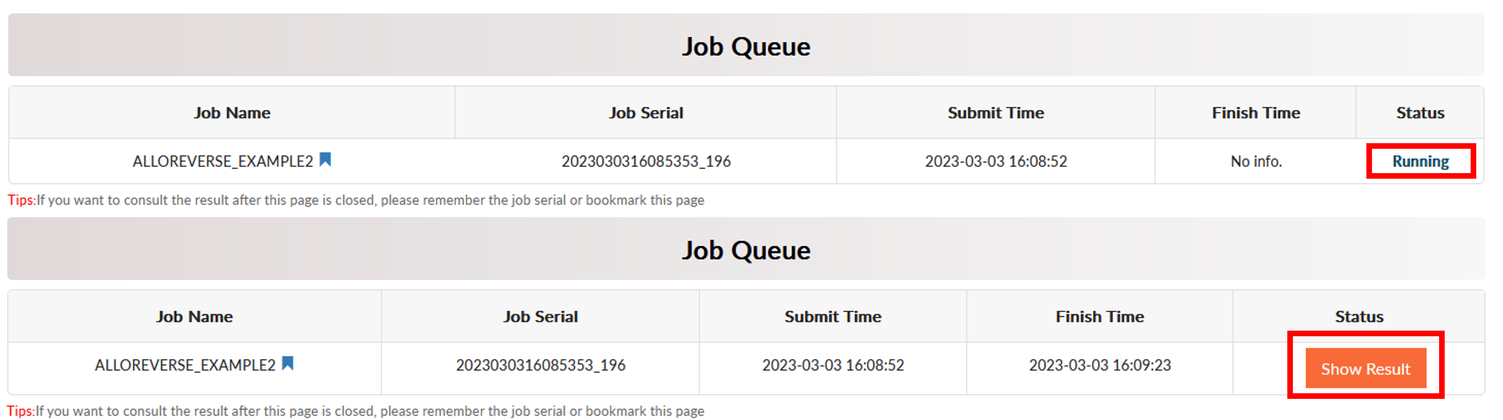Viewport: 1503px width, 420px height.
Task: Click the Job Name header in the upper table
Action: (232, 112)
